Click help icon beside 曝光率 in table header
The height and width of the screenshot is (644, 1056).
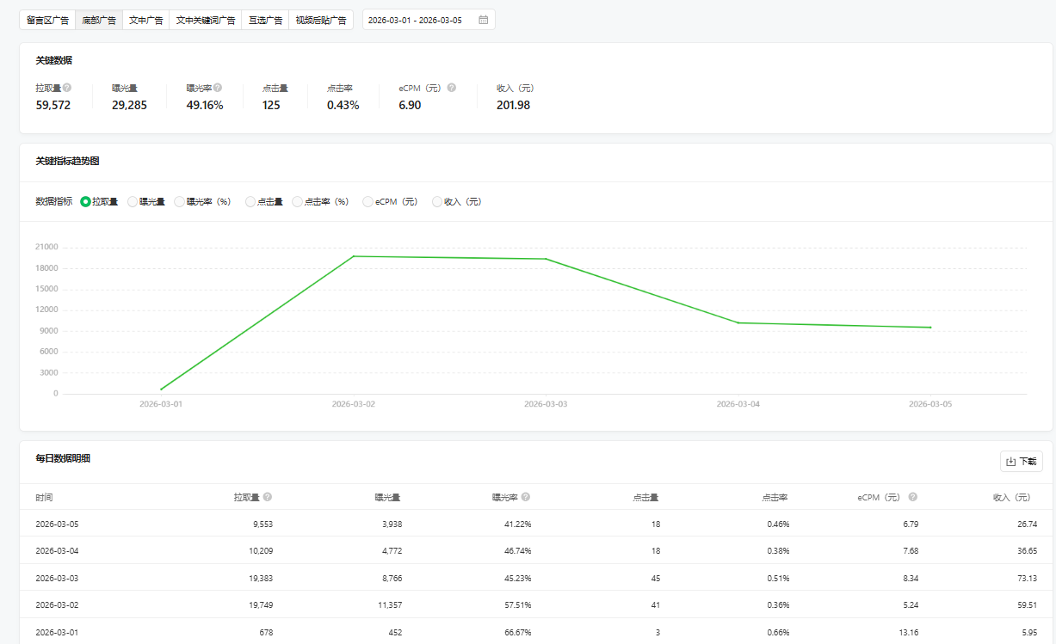(526, 497)
